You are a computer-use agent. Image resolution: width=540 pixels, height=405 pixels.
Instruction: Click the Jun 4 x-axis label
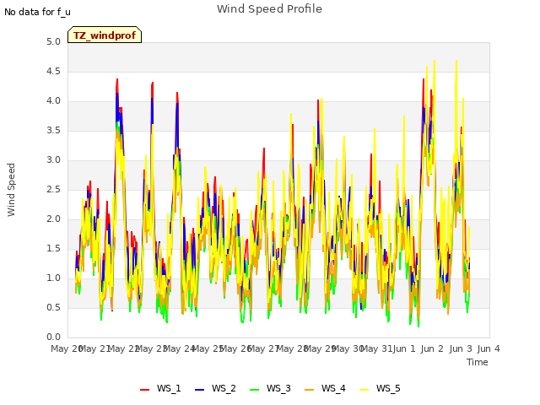tap(489, 348)
